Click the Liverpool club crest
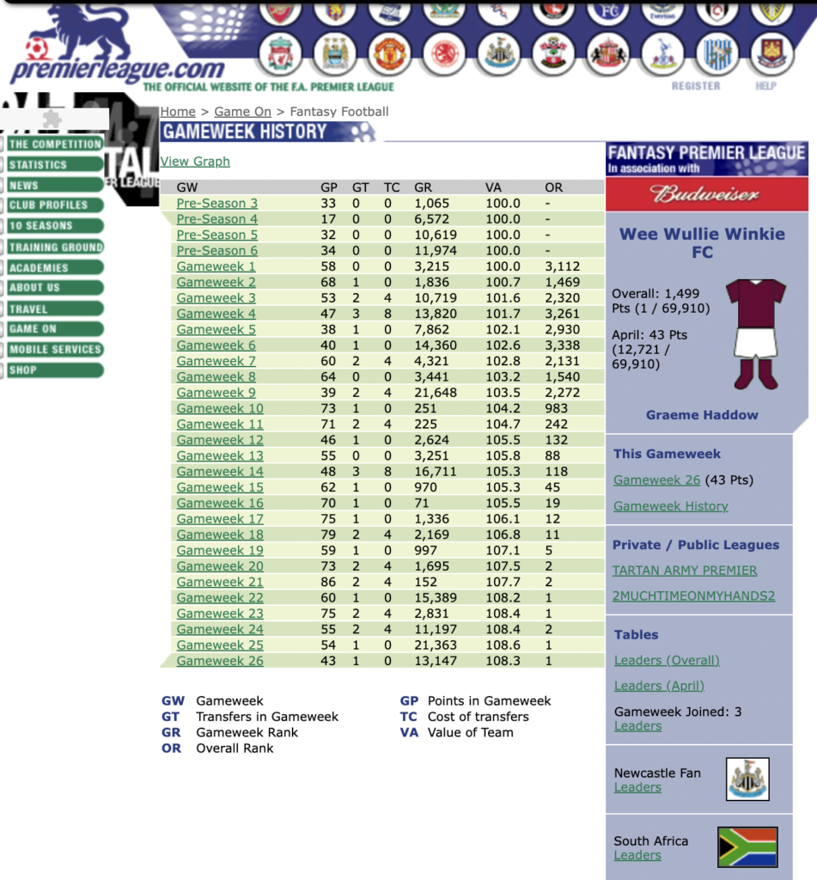Viewport: 817px width, 880px height. point(281,53)
